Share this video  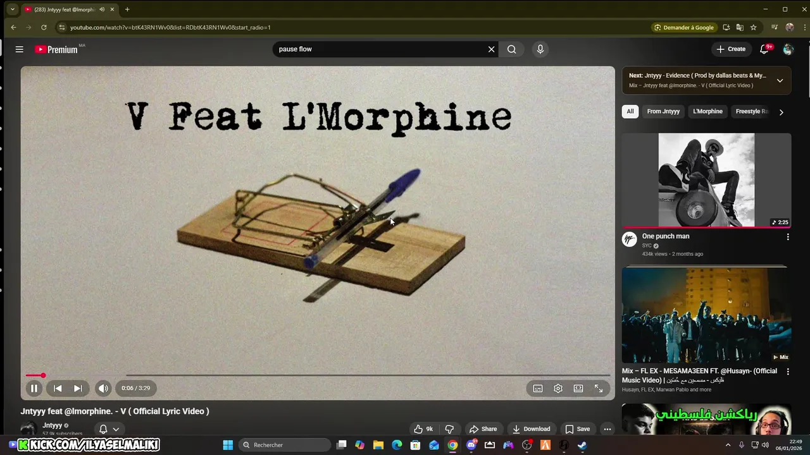click(x=483, y=429)
